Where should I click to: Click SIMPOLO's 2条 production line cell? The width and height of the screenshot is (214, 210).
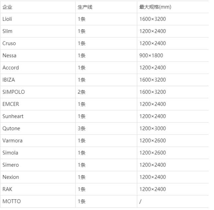coord(81,92)
